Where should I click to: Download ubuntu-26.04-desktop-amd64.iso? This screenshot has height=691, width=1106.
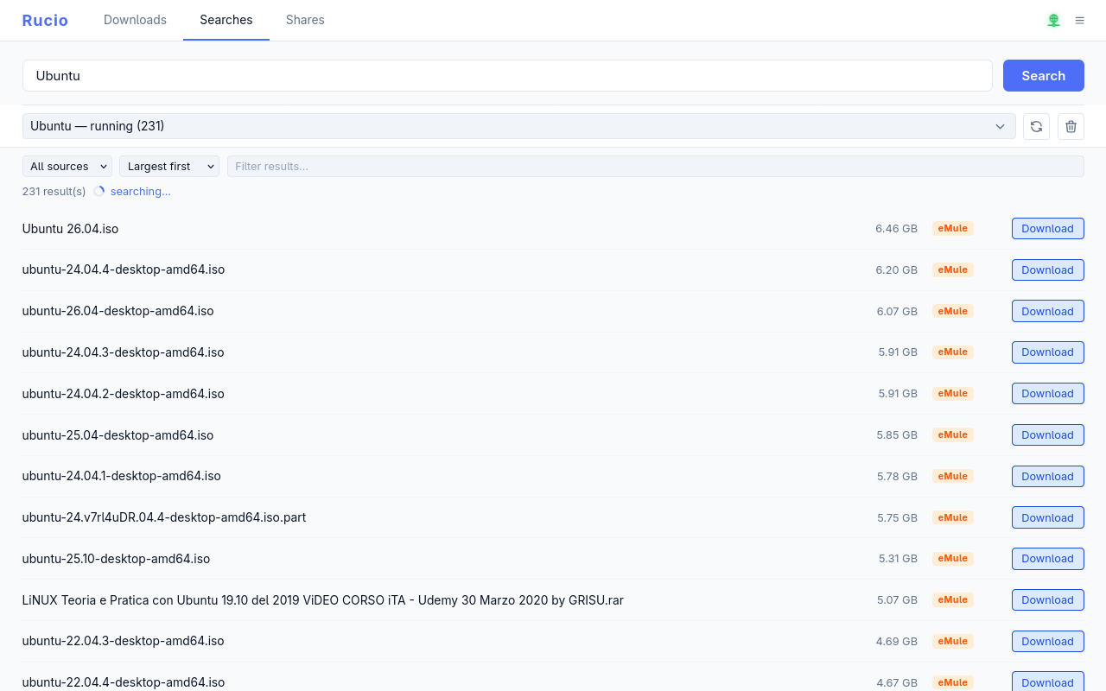[x=1047, y=311]
